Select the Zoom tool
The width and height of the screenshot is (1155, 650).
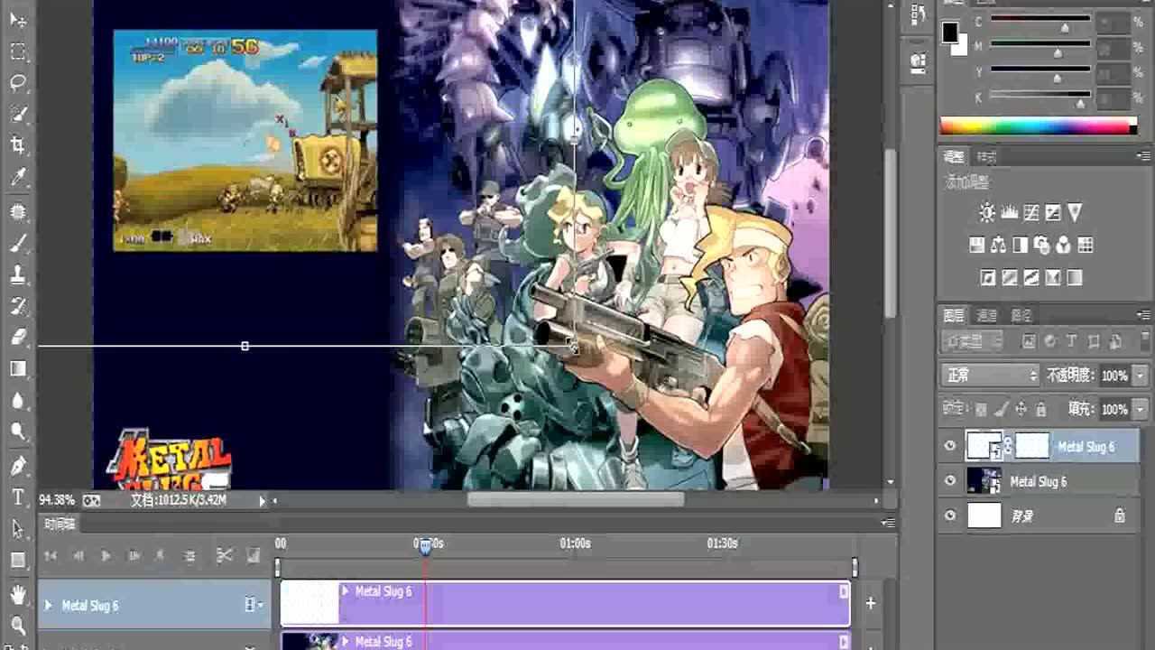[18, 625]
